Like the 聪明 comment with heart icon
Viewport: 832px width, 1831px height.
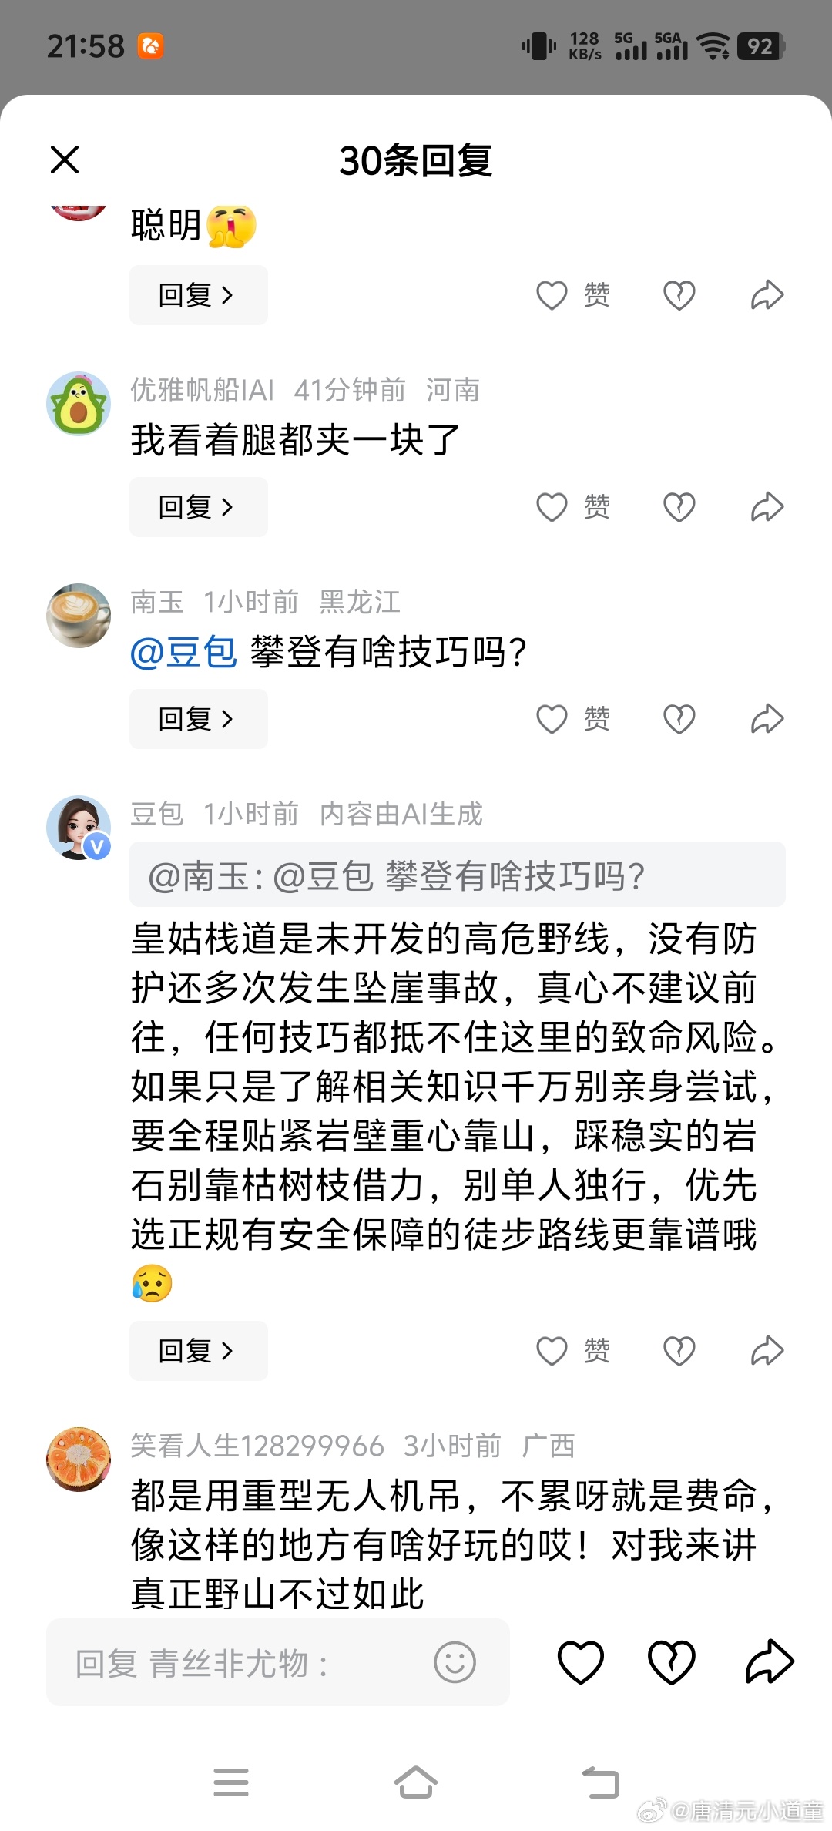coord(573,295)
